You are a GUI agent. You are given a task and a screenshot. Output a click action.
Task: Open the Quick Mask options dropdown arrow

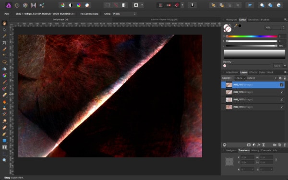[x=142, y=5]
